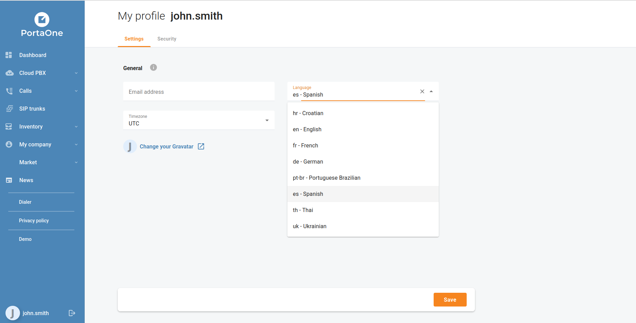Image resolution: width=636 pixels, height=323 pixels.
Task: Click the logout icon next to john.smith
Action: coord(72,313)
